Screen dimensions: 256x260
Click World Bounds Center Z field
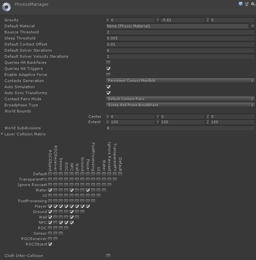click(232, 116)
